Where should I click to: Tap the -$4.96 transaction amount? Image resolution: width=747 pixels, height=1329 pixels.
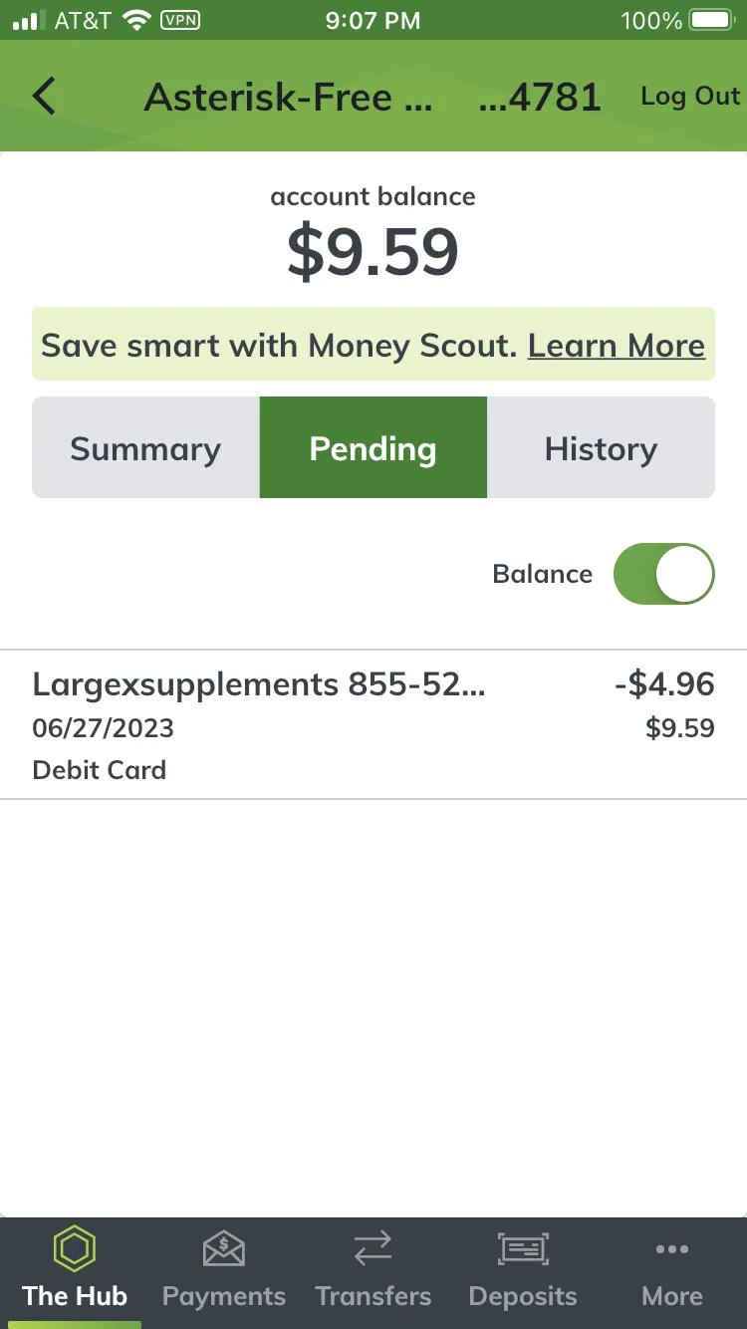pos(664,684)
